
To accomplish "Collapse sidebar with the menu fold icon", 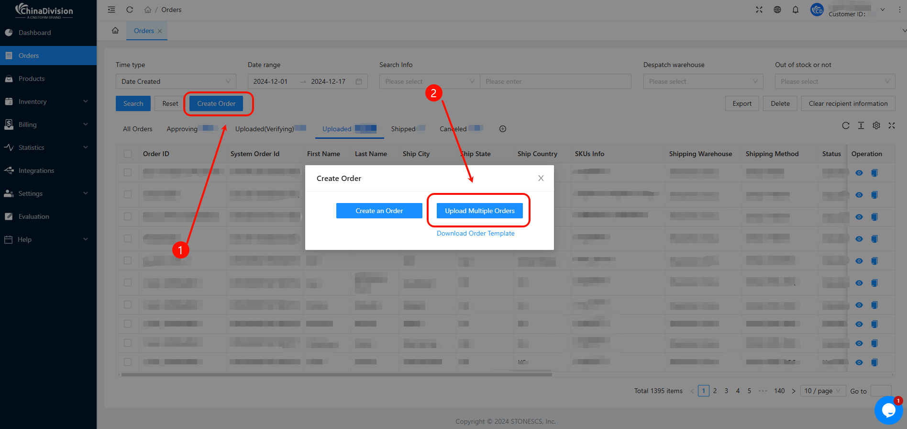I will pyautogui.click(x=111, y=10).
